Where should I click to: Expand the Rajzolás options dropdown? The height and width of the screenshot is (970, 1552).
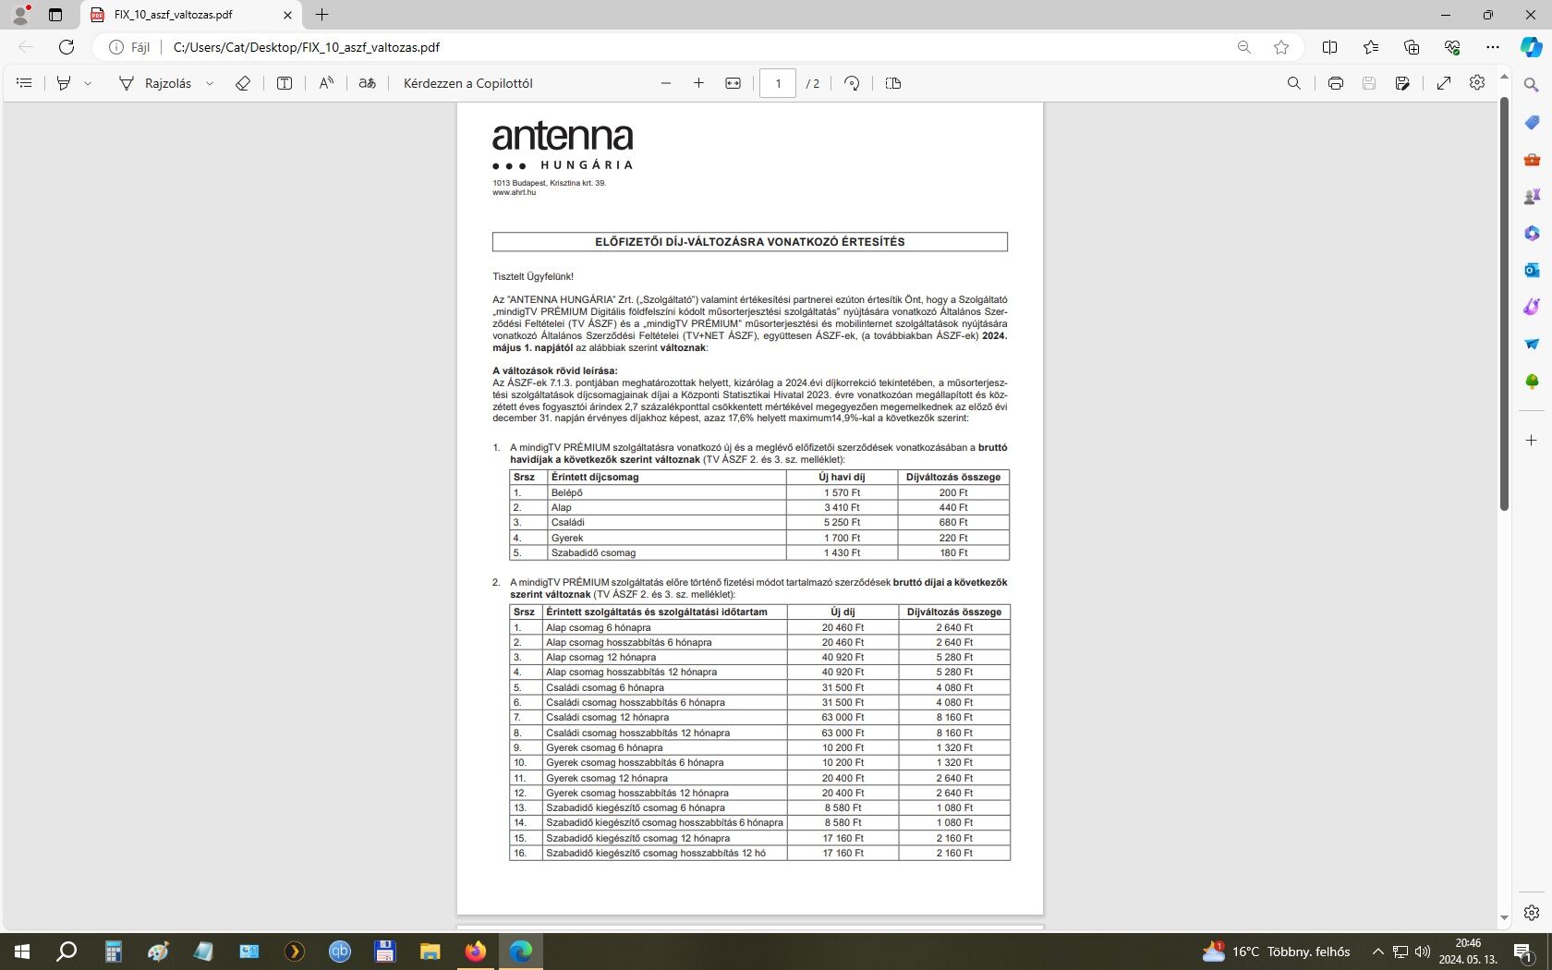[210, 83]
